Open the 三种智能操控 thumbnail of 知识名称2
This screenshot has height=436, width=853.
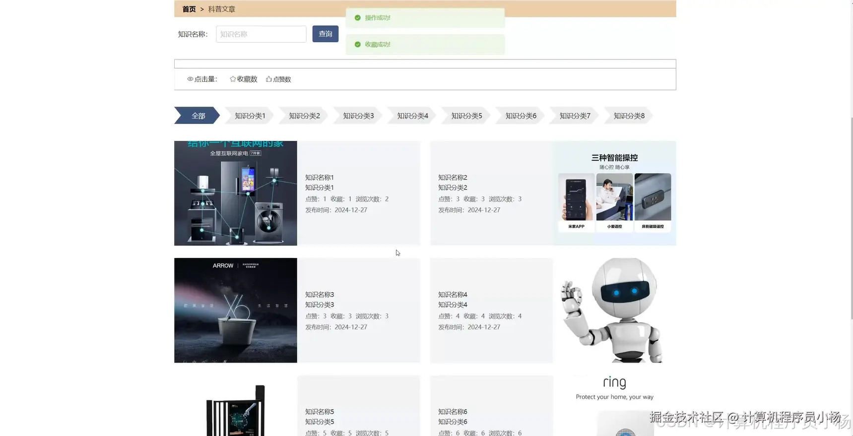click(x=614, y=193)
